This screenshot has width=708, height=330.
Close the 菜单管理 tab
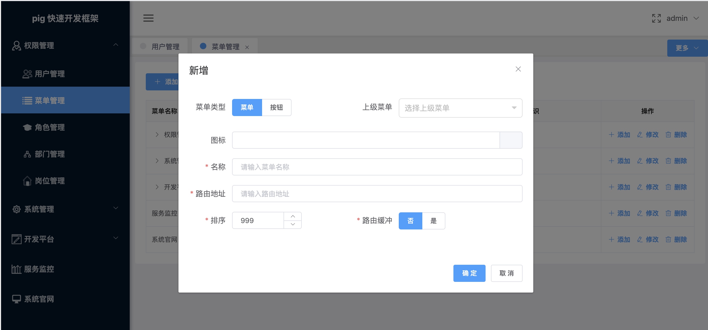pos(248,47)
